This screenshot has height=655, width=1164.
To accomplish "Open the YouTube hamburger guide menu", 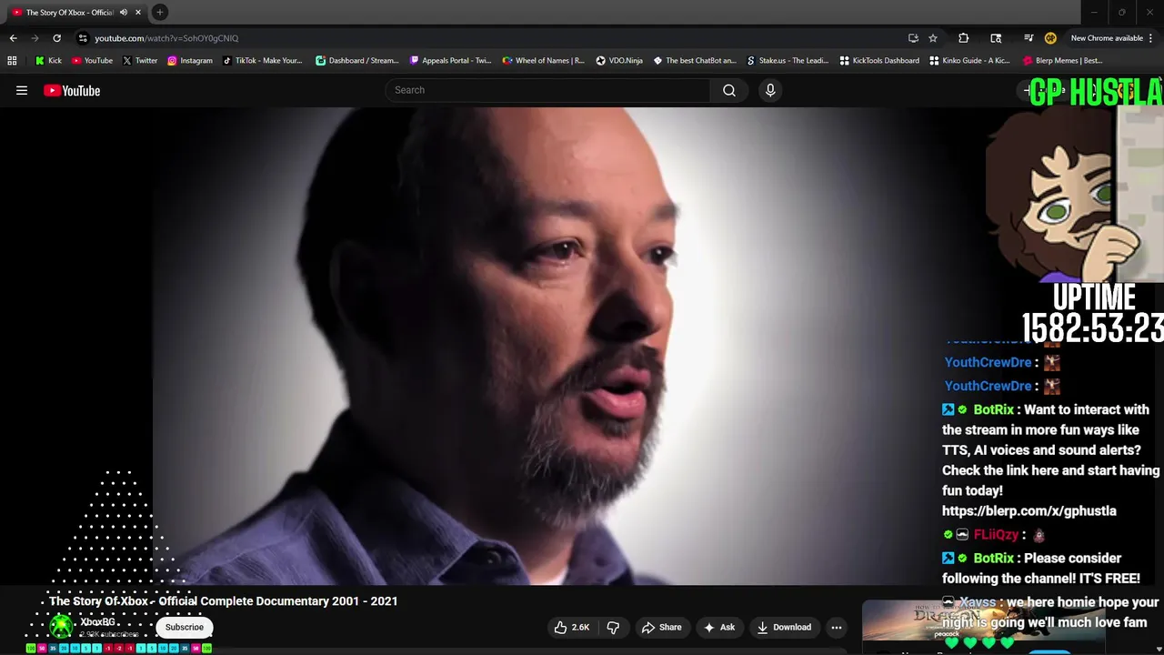I will click(x=22, y=90).
